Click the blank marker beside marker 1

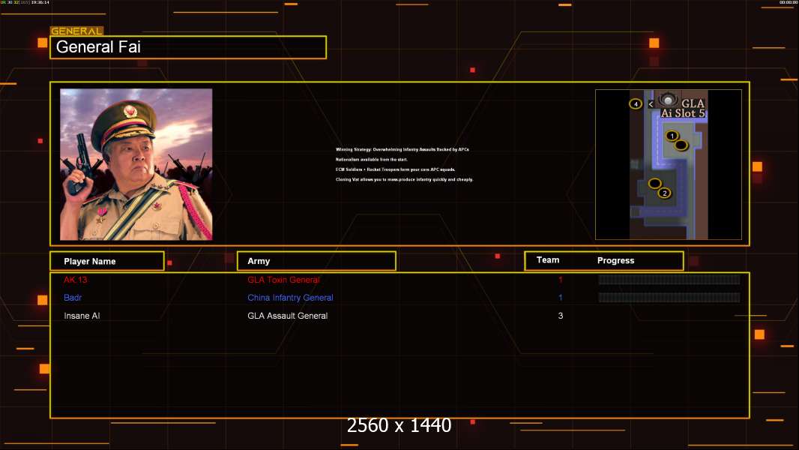tap(681, 145)
